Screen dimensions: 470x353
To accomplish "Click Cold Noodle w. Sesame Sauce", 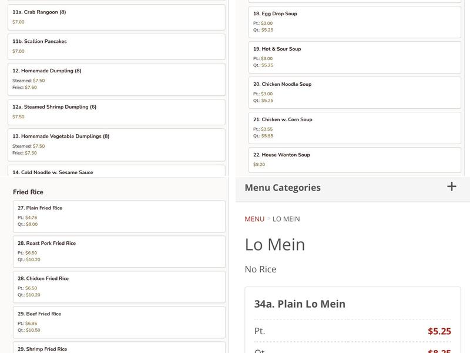I will pos(119,172).
